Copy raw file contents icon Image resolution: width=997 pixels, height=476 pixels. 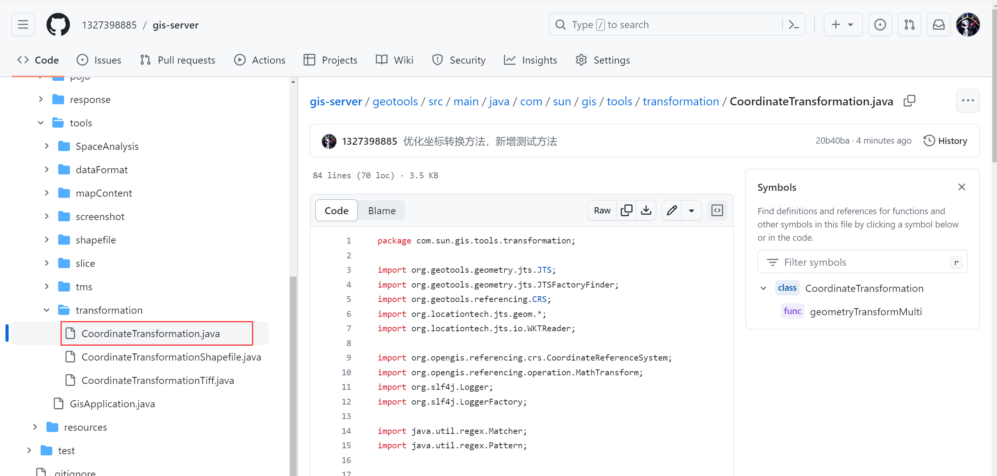click(x=626, y=210)
